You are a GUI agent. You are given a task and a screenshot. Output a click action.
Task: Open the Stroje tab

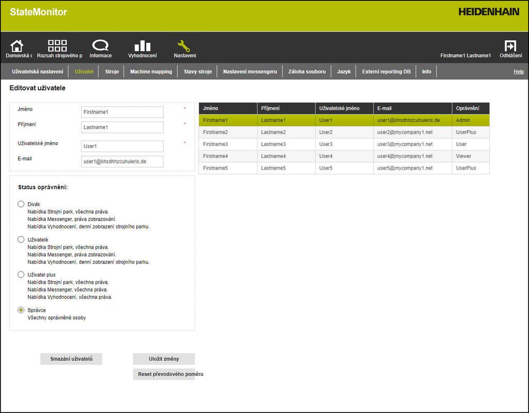112,72
